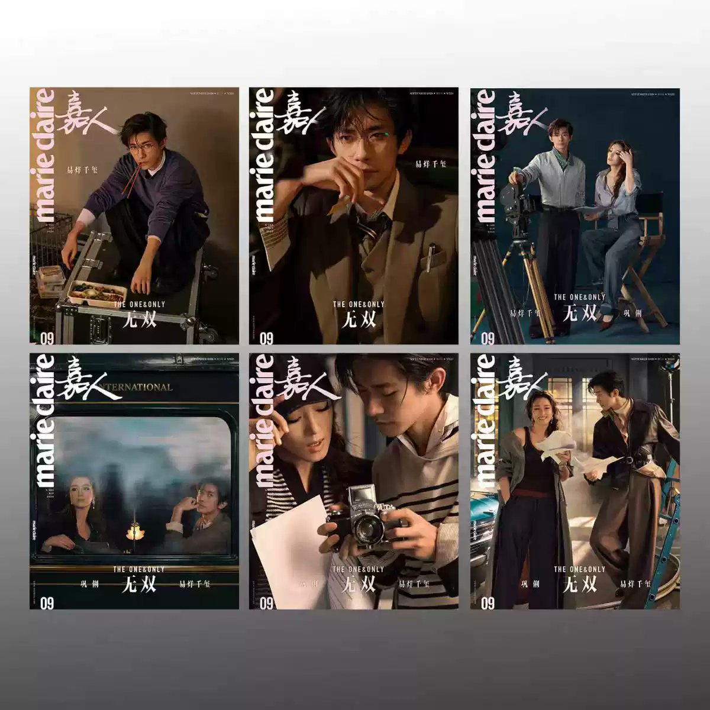
Task: Click "THE ONE&ONLY" on the director's chair cover
Action: click(x=580, y=299)
